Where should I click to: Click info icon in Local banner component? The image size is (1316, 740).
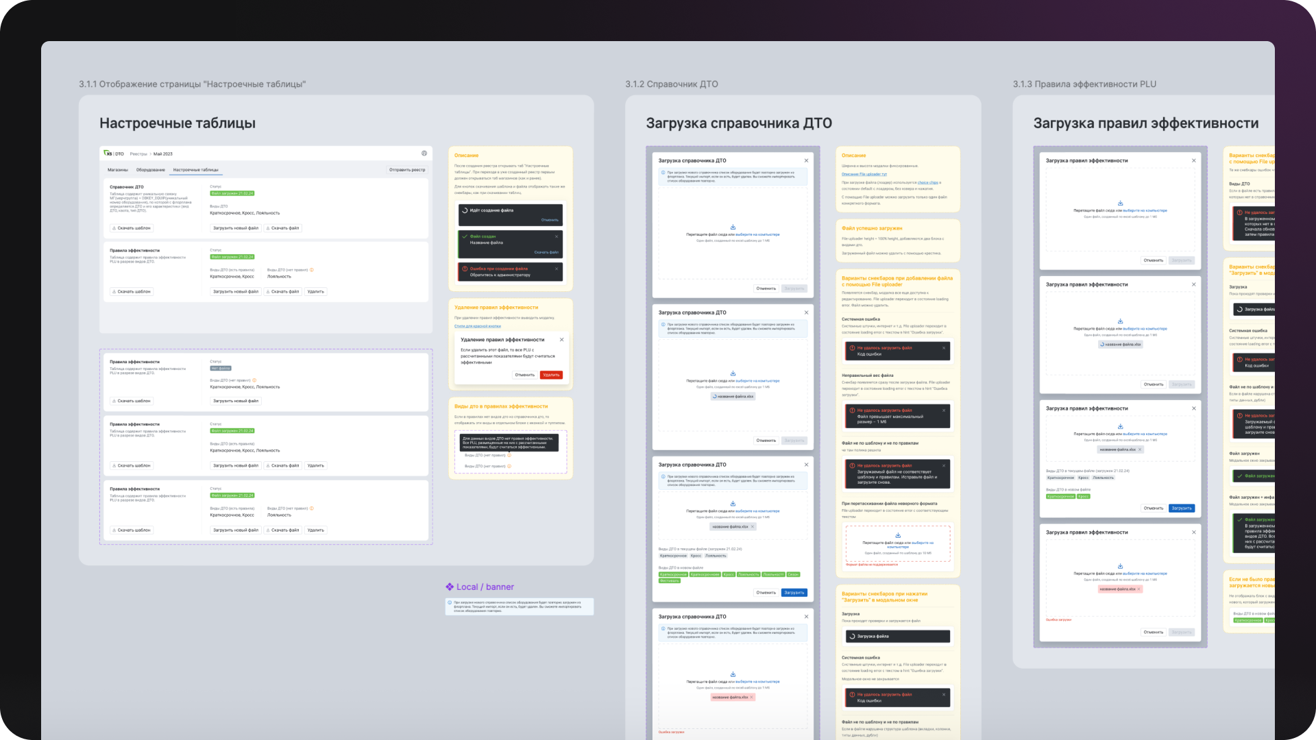(450, 603)
